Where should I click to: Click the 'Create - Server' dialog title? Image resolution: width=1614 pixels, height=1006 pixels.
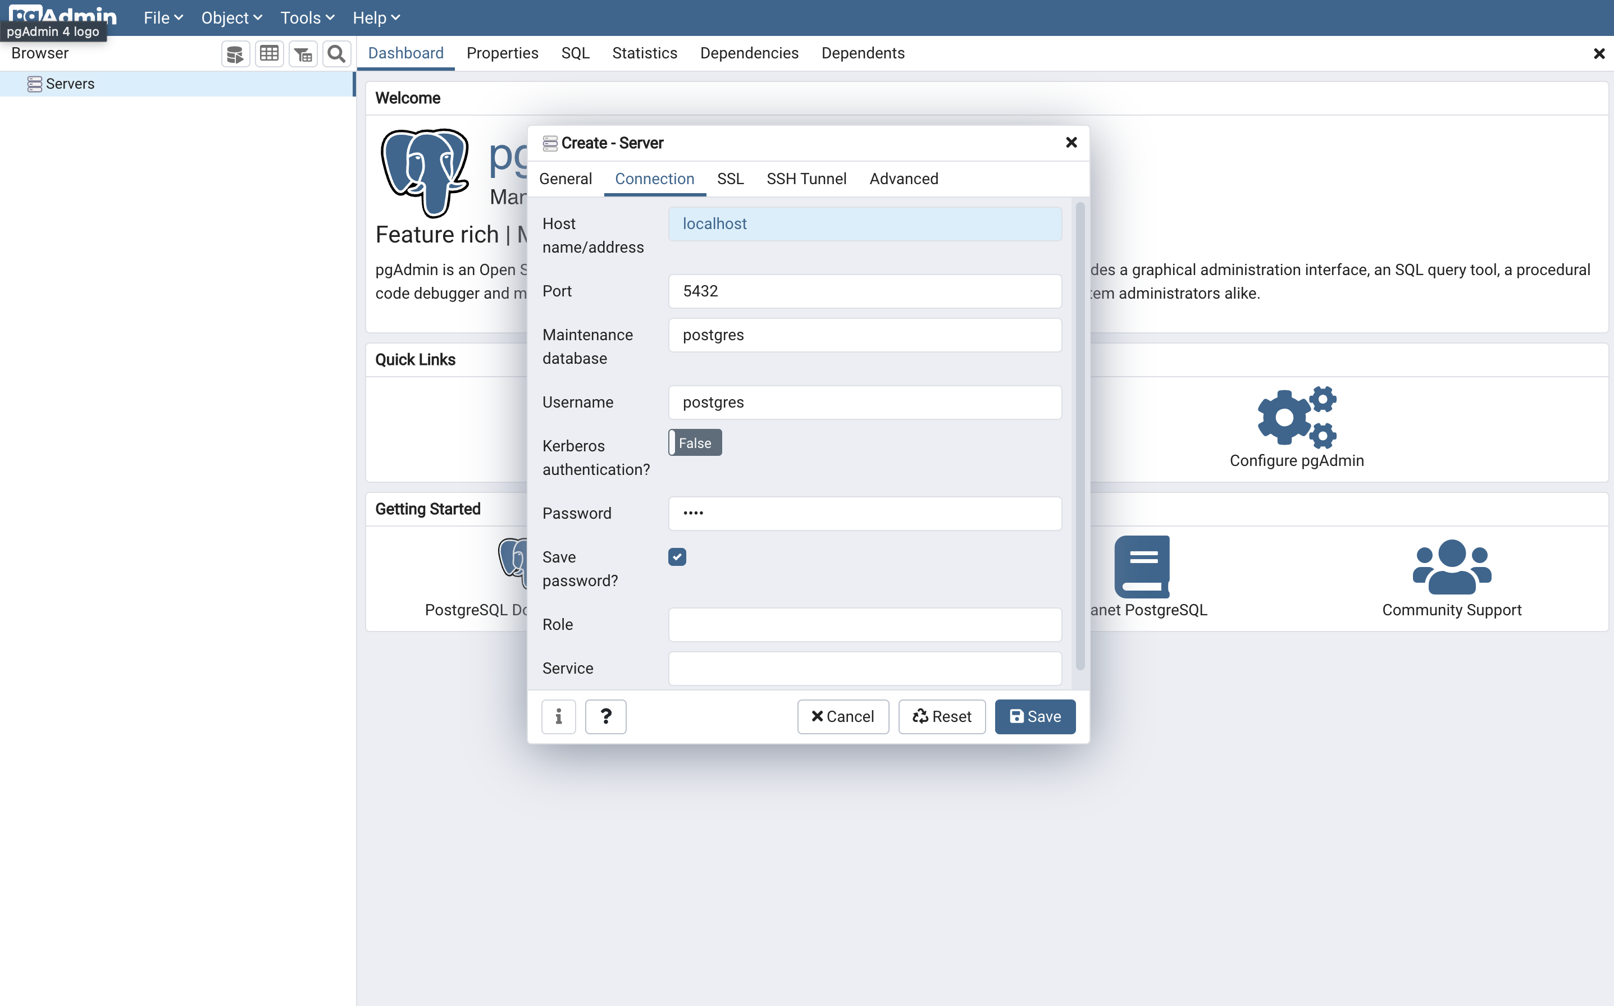tap(612, 143)
